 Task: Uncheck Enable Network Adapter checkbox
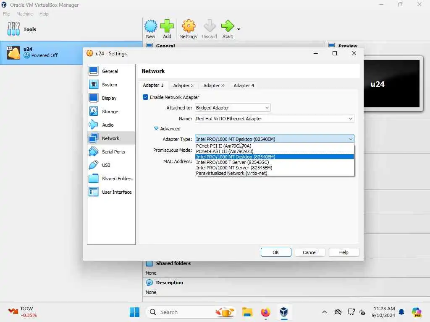pyautogui.click(x=145, y=97)
